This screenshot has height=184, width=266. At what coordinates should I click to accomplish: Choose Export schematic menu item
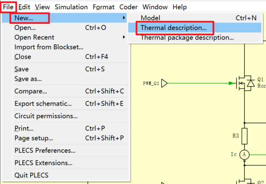pyautogui.click(x=43, y=103)
